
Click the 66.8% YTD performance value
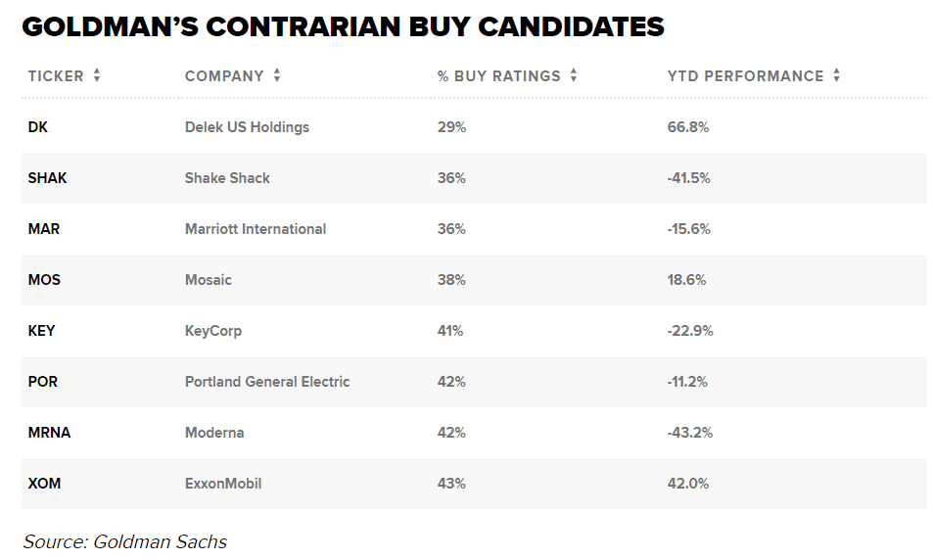(688, 127)
